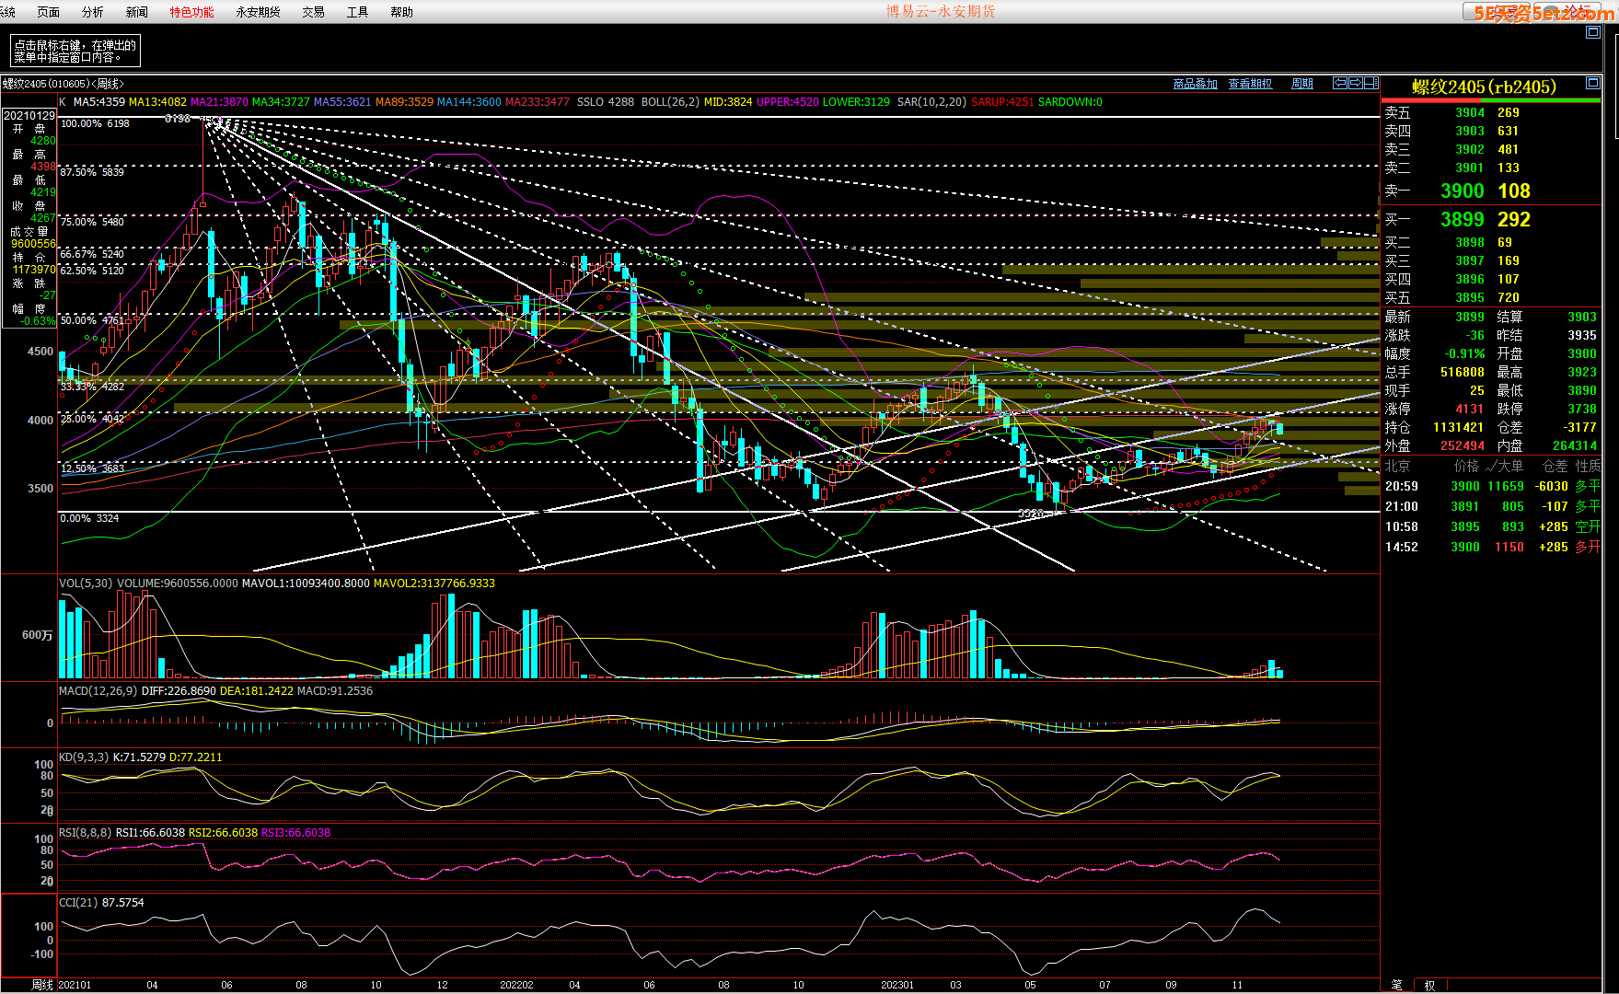Open the 页面 menu
The image size is (1619, 994).
pos(48,12)
